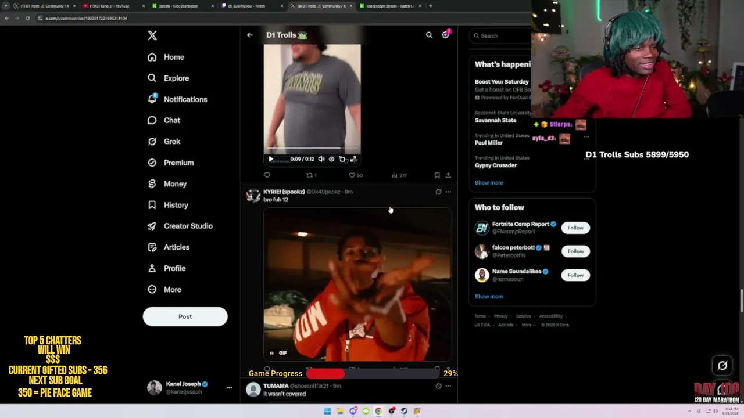Click the X logo in the sidebar

[x=152, y=35]
